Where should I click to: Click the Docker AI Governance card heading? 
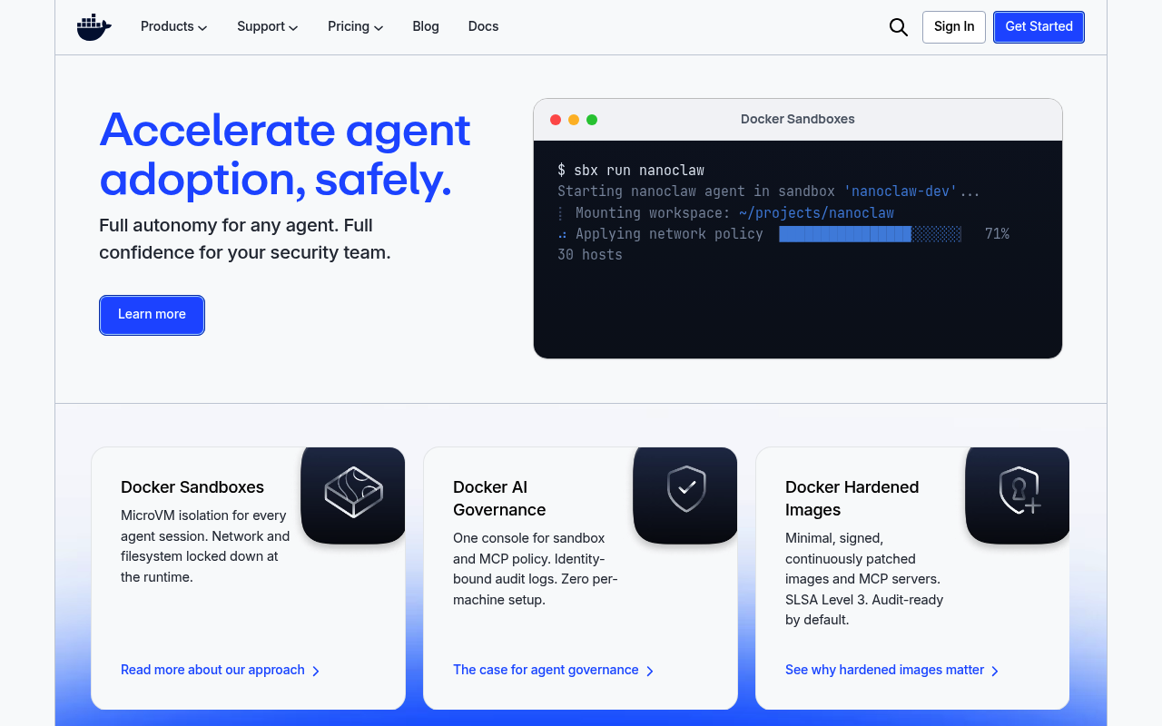click(x=499, y=498)
